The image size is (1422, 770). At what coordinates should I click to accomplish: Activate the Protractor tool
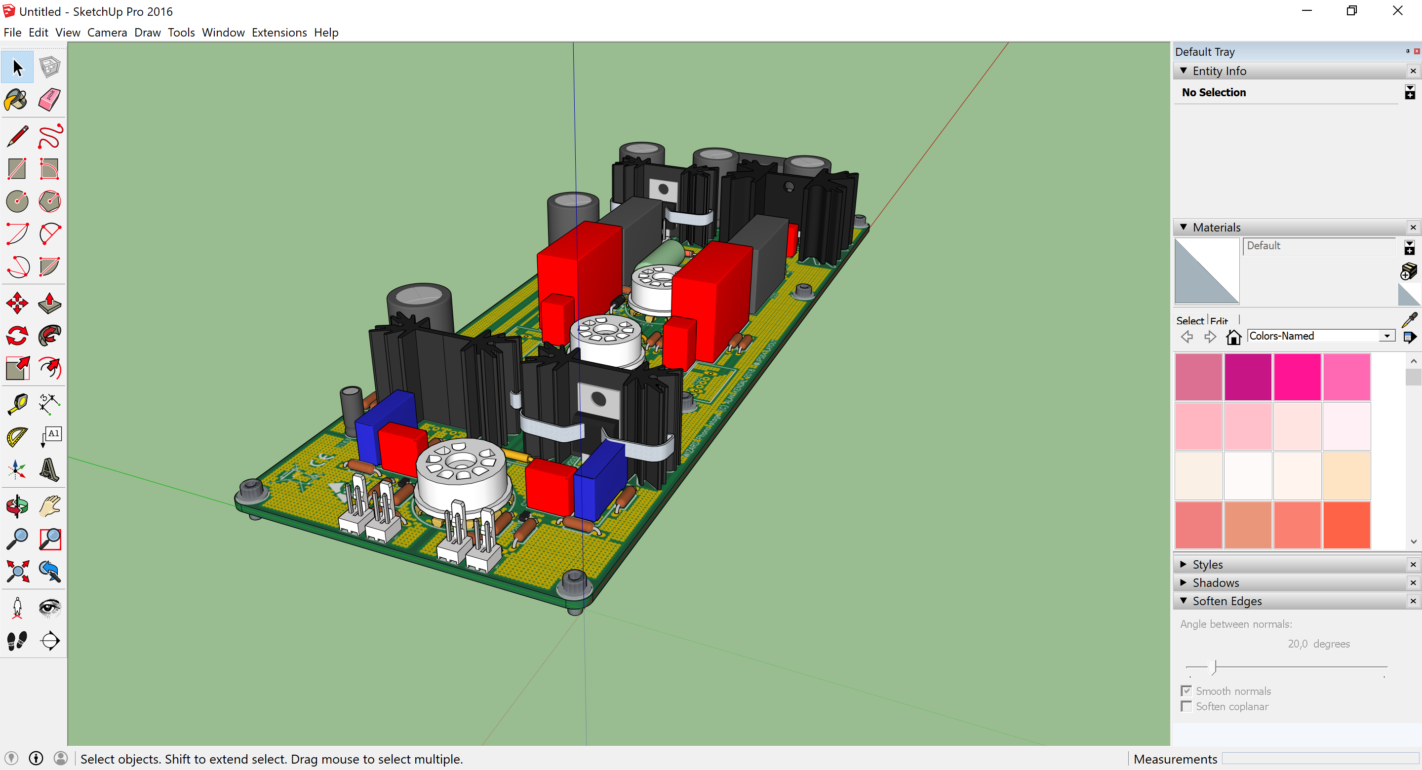pyautogui.click(x=17, y=437)
